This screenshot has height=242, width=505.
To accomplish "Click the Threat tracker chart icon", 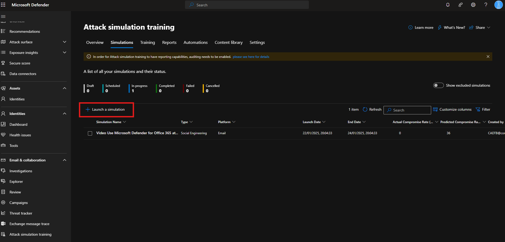I will (x=3, y=213).
